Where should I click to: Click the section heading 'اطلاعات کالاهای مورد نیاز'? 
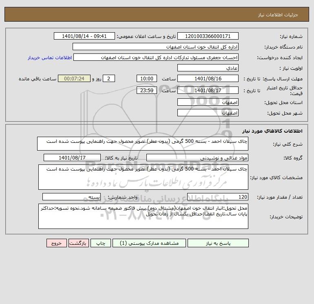[x=272, y=131]
